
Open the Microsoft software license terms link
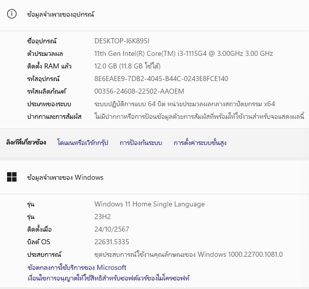[109, 278]
